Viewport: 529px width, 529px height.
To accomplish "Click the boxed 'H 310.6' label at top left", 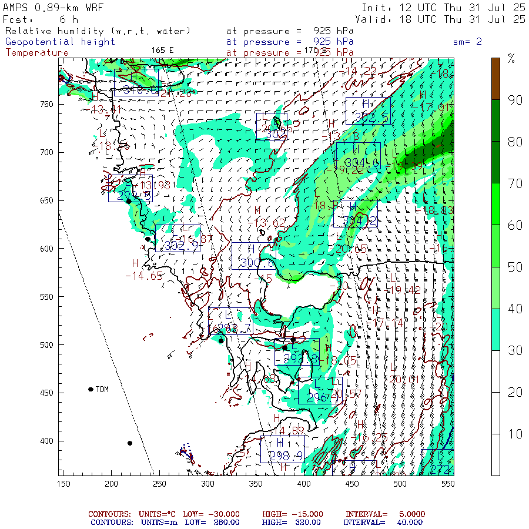I will [136, 83].
